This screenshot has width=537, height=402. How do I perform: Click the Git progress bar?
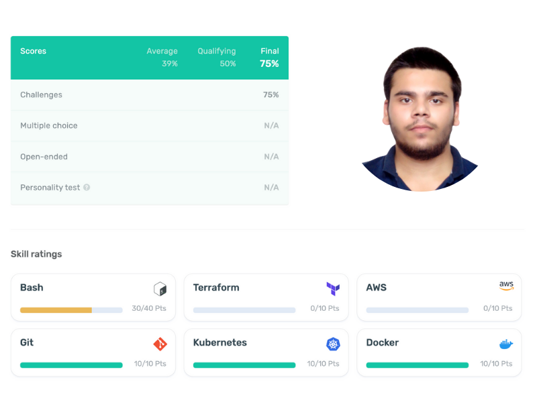pos(71,365)
